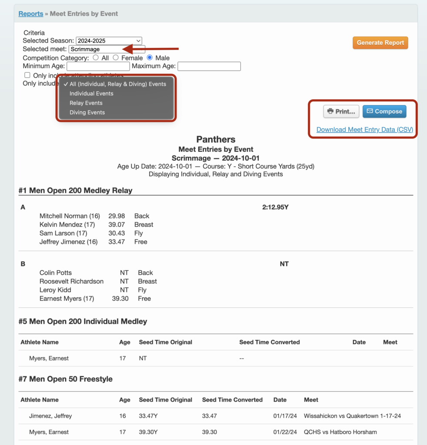Click seed time 39.30Y
The width and height of the screenshot is (427, 445).
[148, 432]
